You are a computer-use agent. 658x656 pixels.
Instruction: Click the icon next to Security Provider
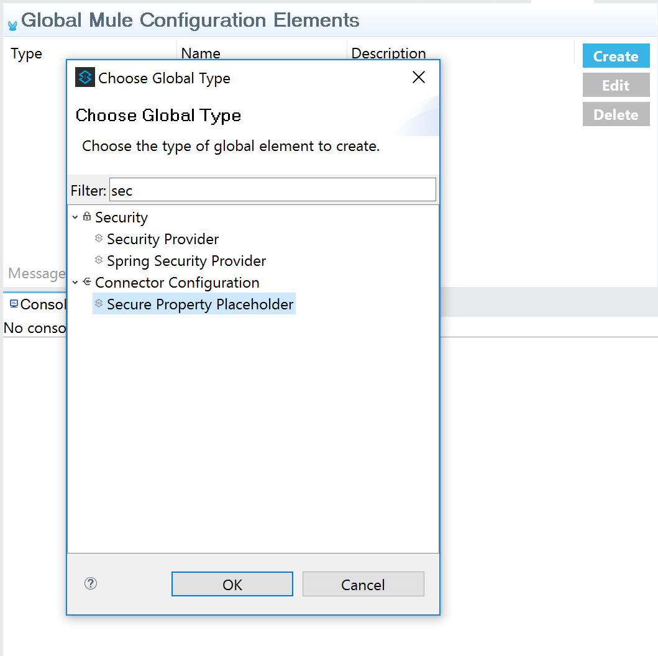pyautogui.click(x=98, y=239)
